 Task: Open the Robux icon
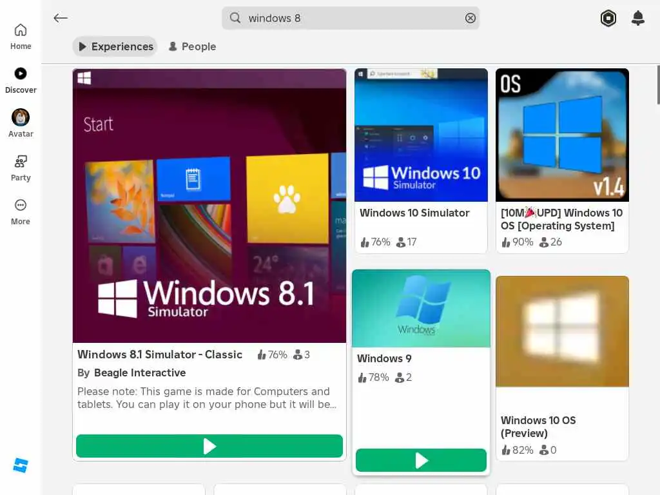(608, 18)
